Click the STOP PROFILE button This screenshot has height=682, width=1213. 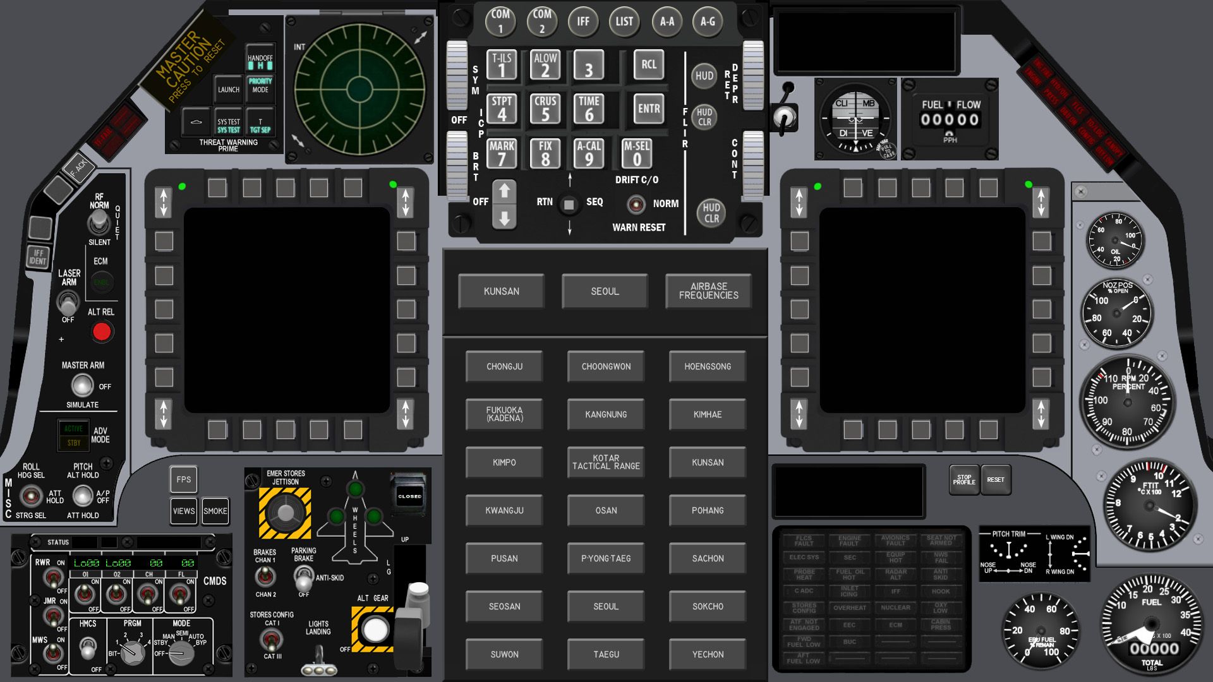pos(964,480)
